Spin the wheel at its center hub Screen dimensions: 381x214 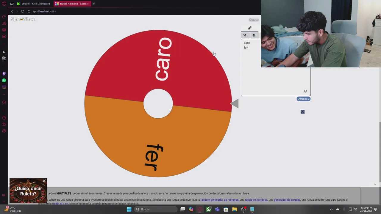tap(158, 103)
